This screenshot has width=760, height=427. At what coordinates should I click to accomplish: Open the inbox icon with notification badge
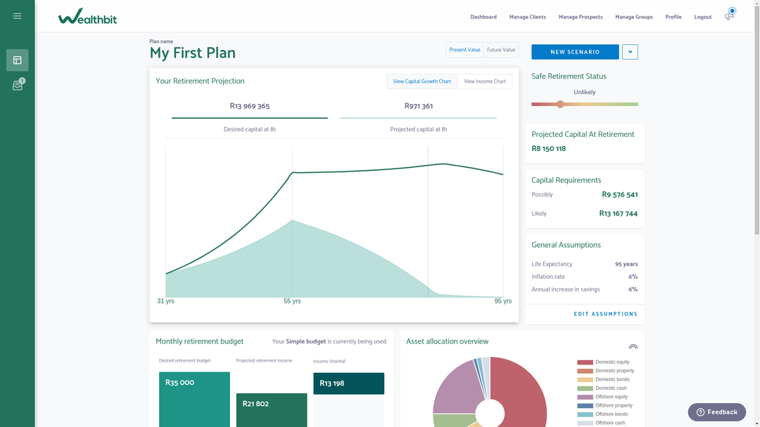pos(18,86)
